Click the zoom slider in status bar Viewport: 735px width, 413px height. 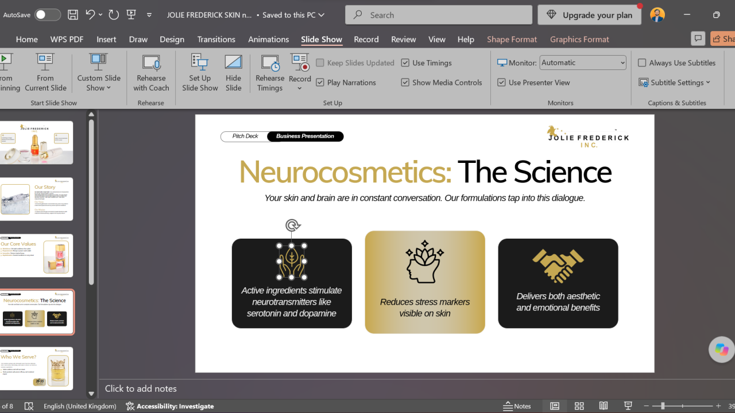682,406
